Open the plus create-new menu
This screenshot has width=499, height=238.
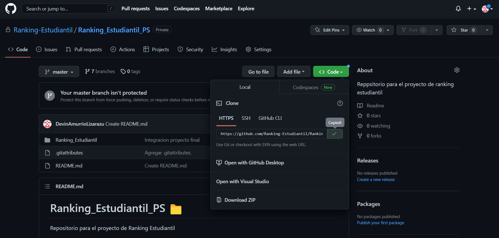(472, 9)
